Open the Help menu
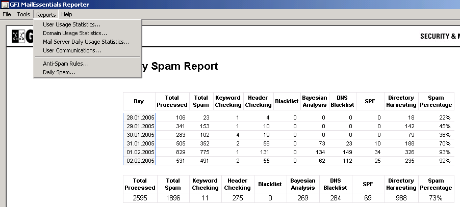 [67, 14]
